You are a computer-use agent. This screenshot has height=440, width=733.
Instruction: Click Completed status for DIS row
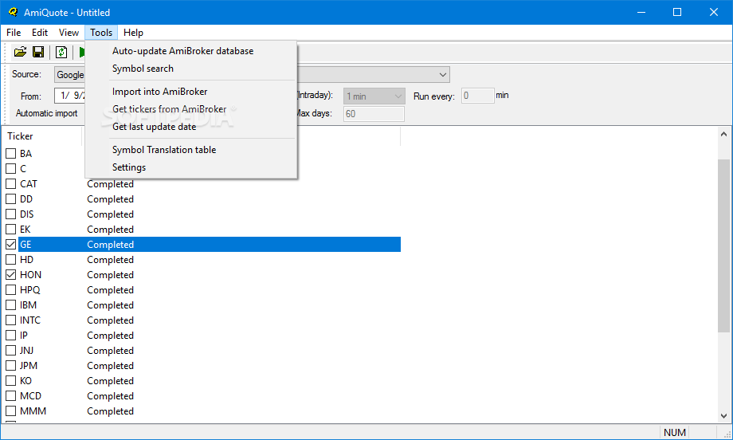pos(110,214)
